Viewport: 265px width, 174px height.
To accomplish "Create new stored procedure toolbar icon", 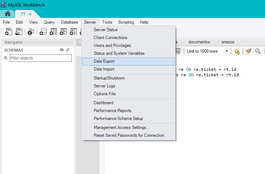I will [73, 32].
